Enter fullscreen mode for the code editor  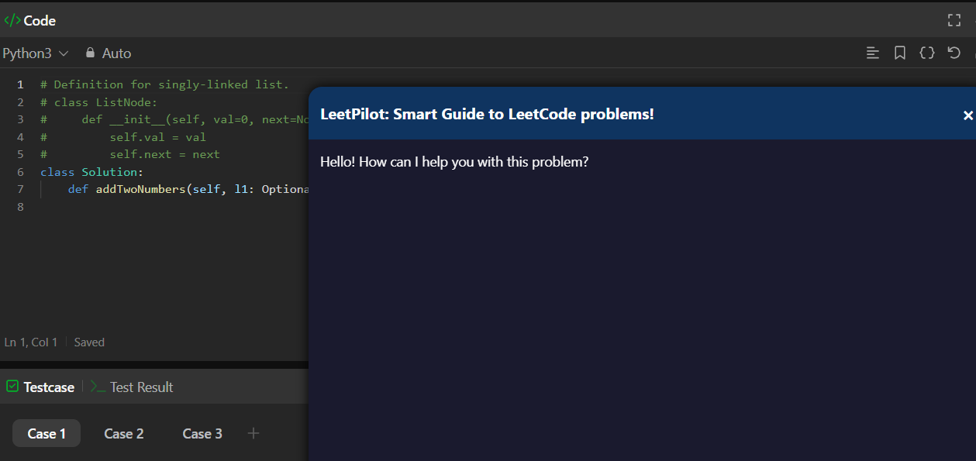click(x=954, y=20)
